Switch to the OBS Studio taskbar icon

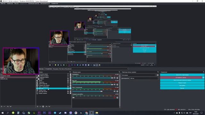click(x=92, y=113)
